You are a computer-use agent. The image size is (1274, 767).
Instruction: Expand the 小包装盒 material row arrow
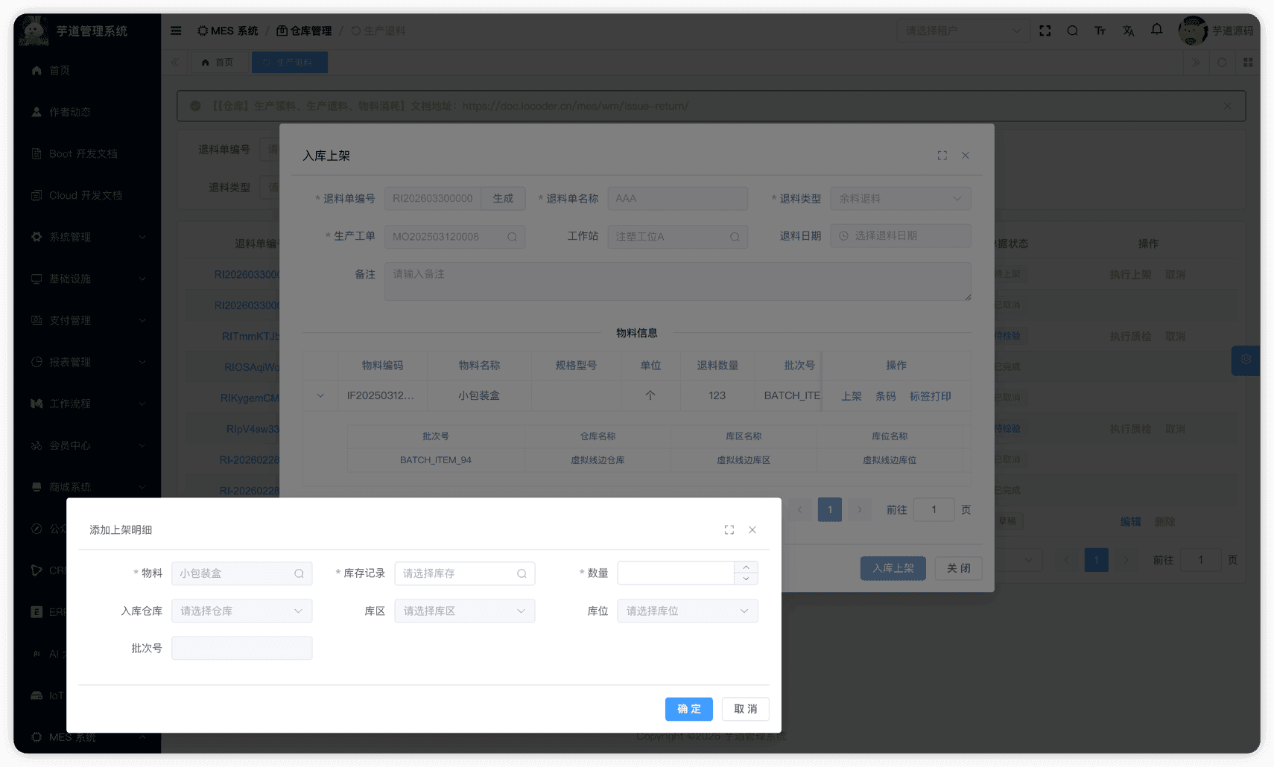(320, 395)
